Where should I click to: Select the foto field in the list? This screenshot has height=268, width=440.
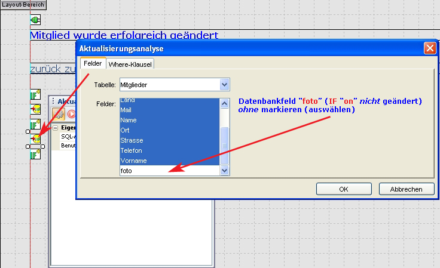(x=169, y=171)
